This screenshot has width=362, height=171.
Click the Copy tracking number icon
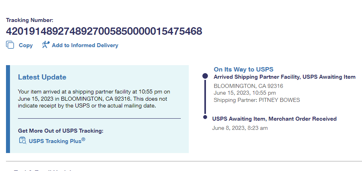point(10,45)
